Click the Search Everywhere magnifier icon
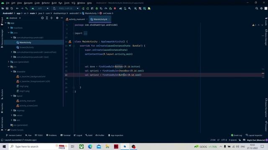Screen dimensions: 268x150 point(257,8)
